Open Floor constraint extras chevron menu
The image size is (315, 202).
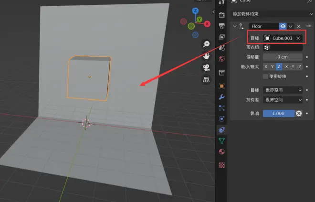pyautogui.click(x=291, y=26)
